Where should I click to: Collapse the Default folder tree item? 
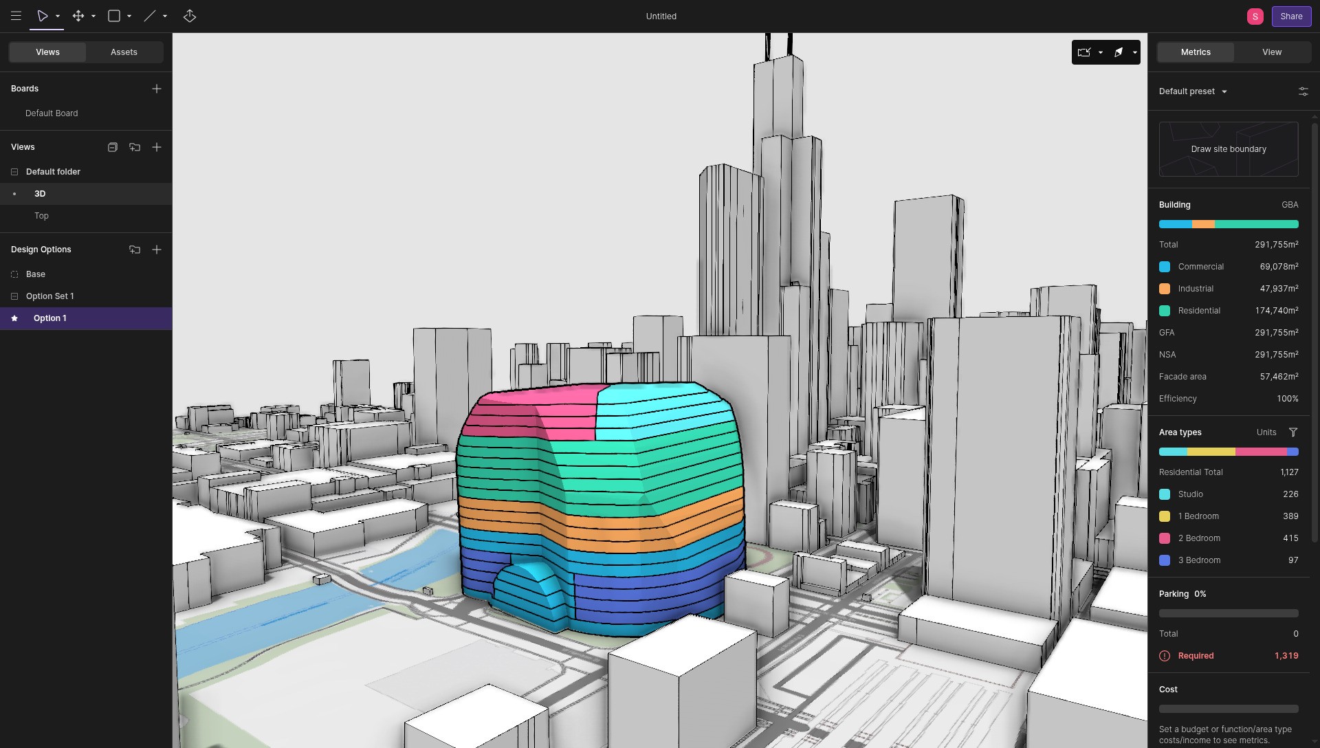coord(14,171)
